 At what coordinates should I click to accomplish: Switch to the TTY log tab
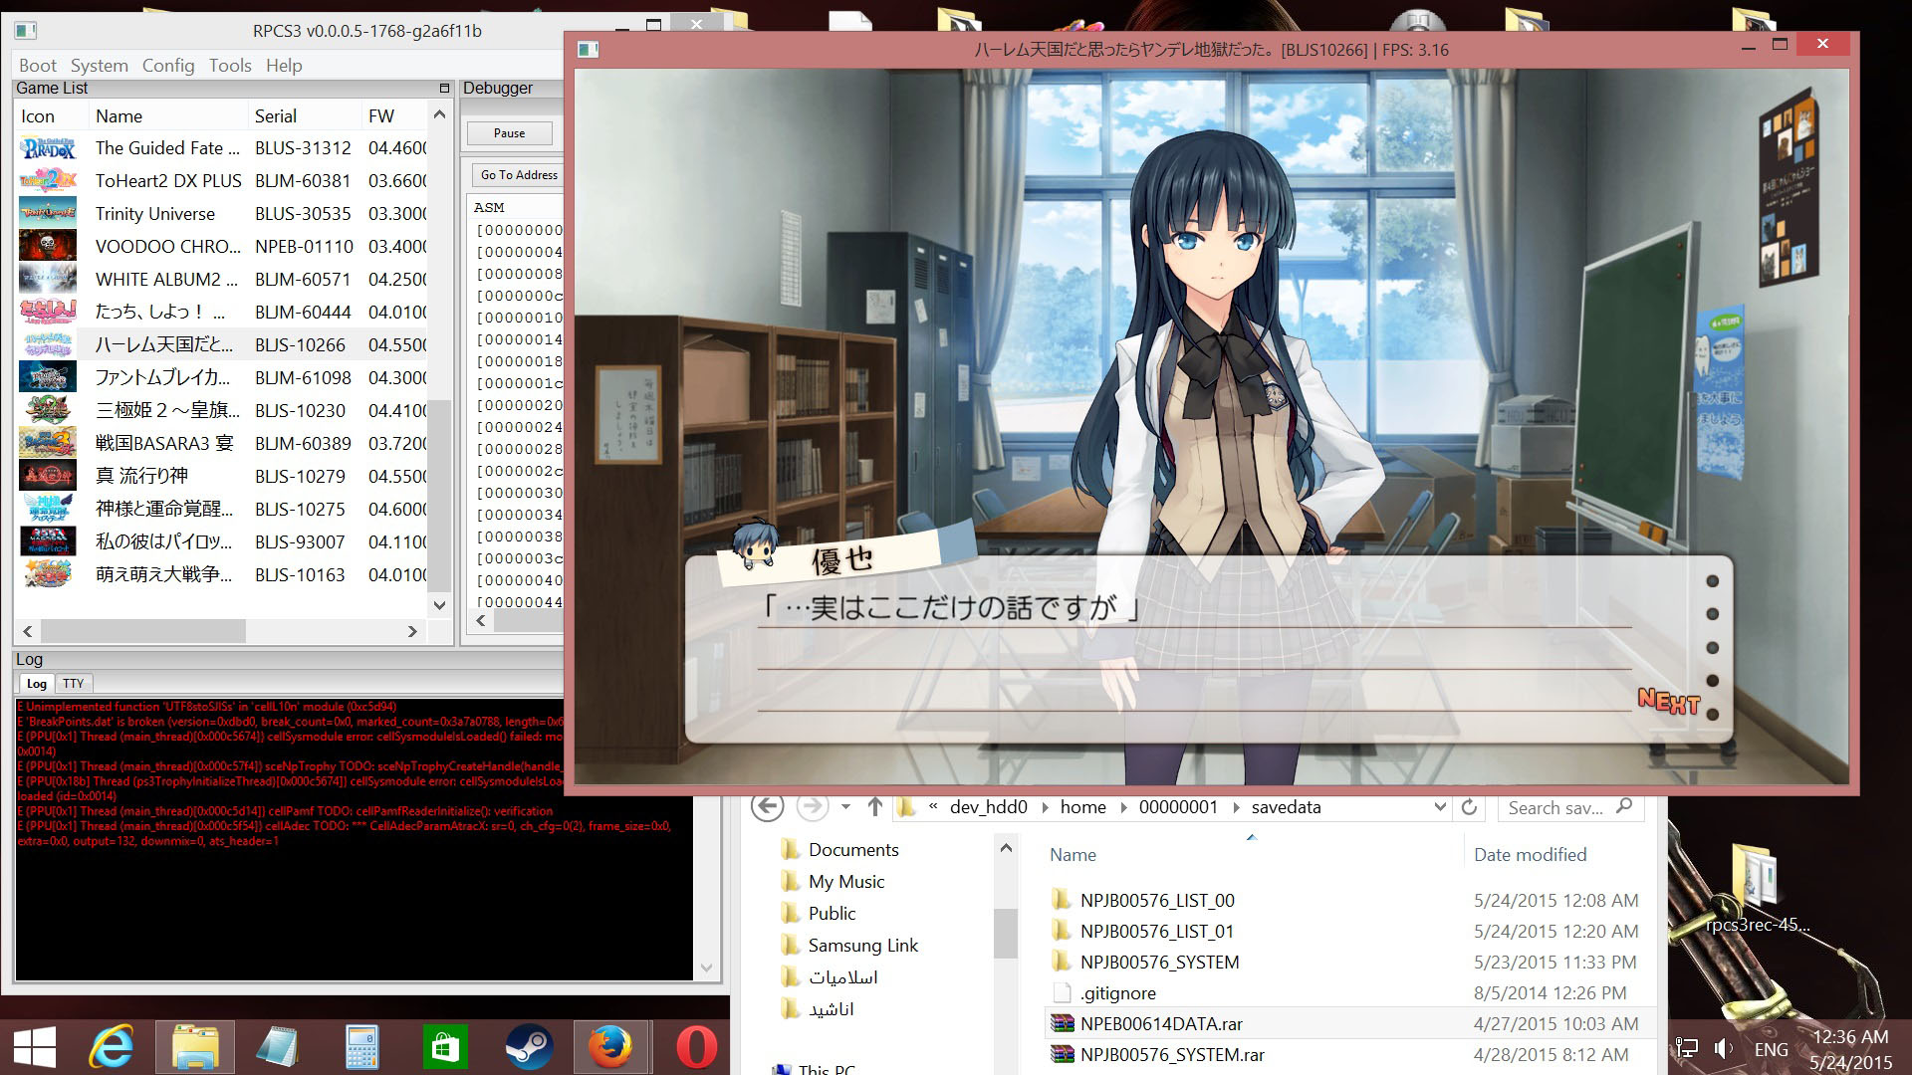73,684
